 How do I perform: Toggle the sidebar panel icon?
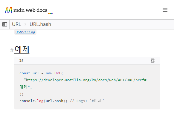point(5,24)
